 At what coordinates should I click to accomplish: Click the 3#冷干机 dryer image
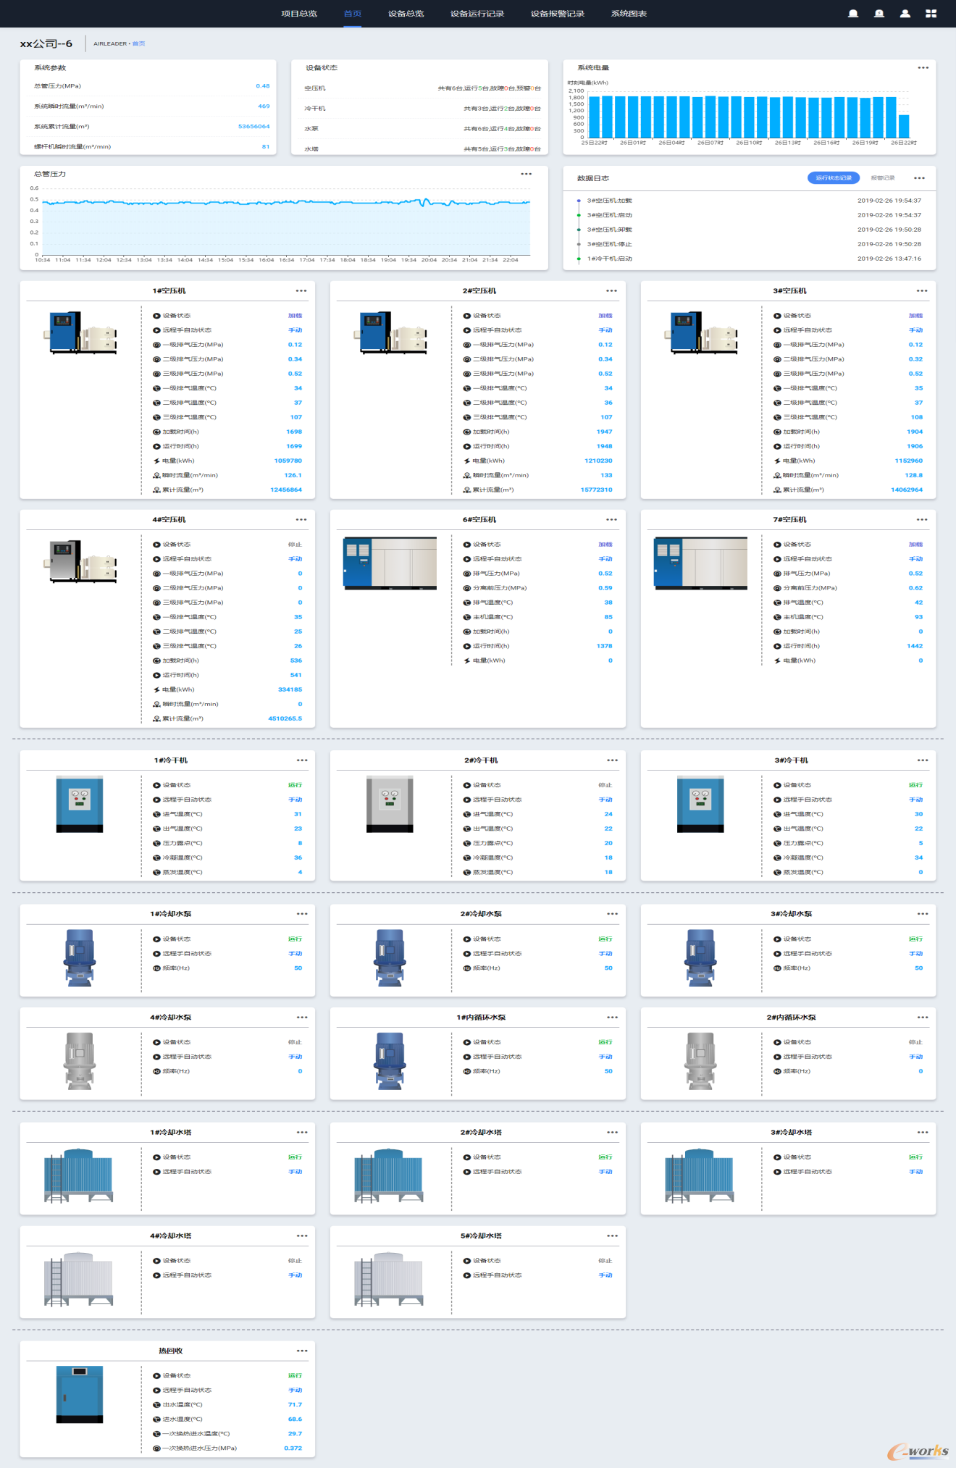[700, 805]
